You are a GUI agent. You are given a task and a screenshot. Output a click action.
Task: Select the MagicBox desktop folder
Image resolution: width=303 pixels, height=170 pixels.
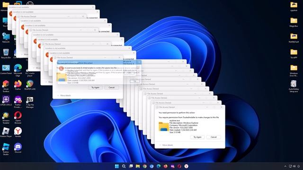pyautogui.click(x=294, y=22)
